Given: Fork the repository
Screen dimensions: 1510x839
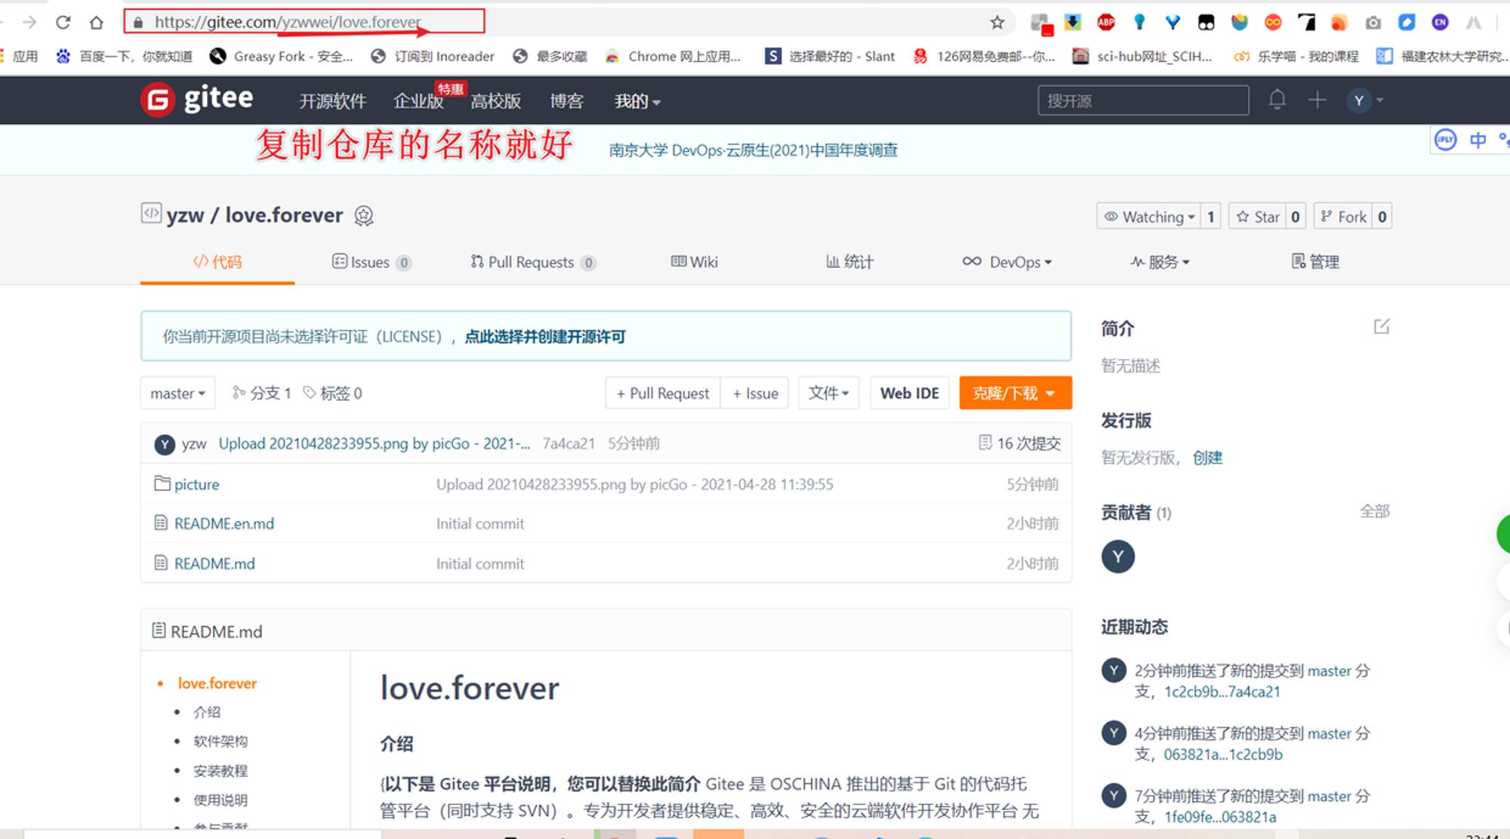Looking at the screenshot, I should click(1344, 217).
